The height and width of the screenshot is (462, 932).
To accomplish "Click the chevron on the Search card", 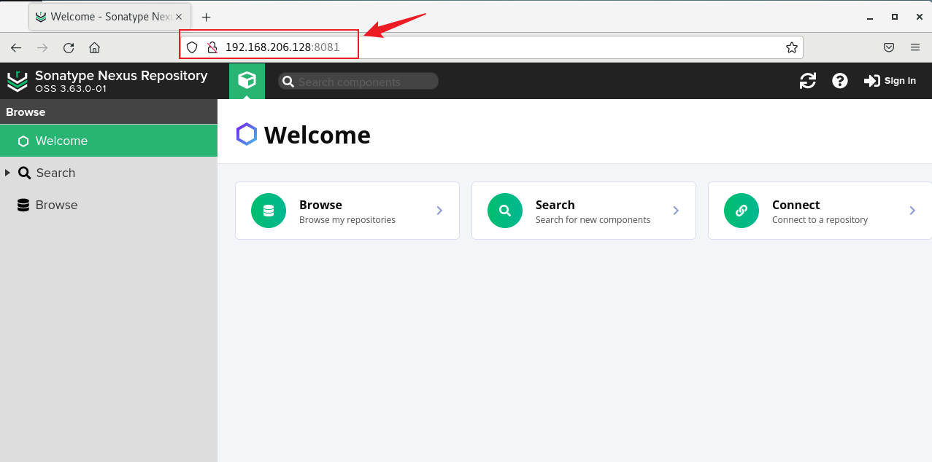I will (676, 211).
